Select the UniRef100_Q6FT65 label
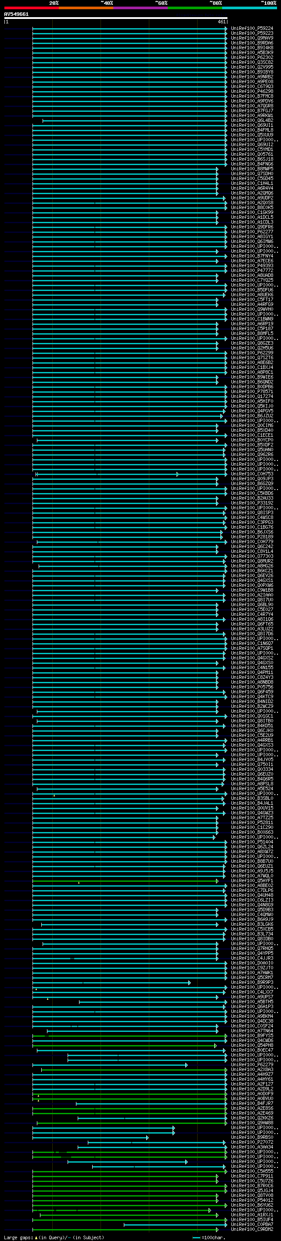The height and width of the screenshot is (1241, 281). click(252, 624)
